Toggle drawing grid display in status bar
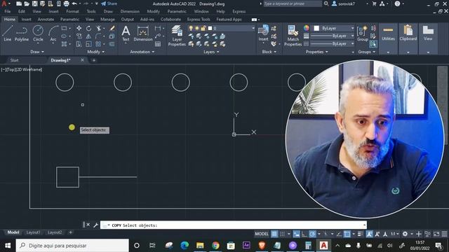This screenshot has height=252, width=449. 274,234
